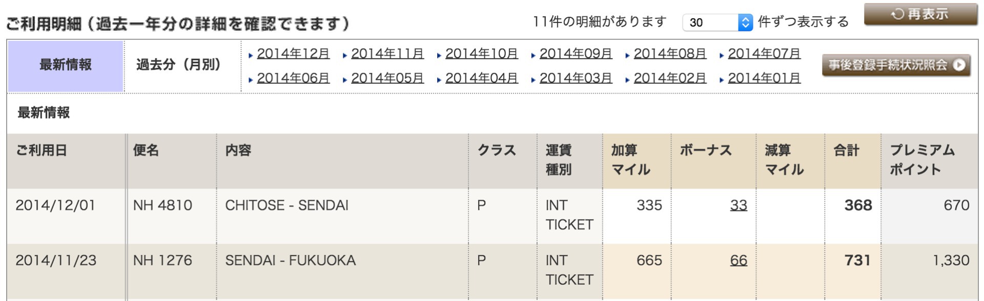984x301 pixels.
Task: Click the arrow icon on 事後登録手続状況照会
Action: click(959, 65)
